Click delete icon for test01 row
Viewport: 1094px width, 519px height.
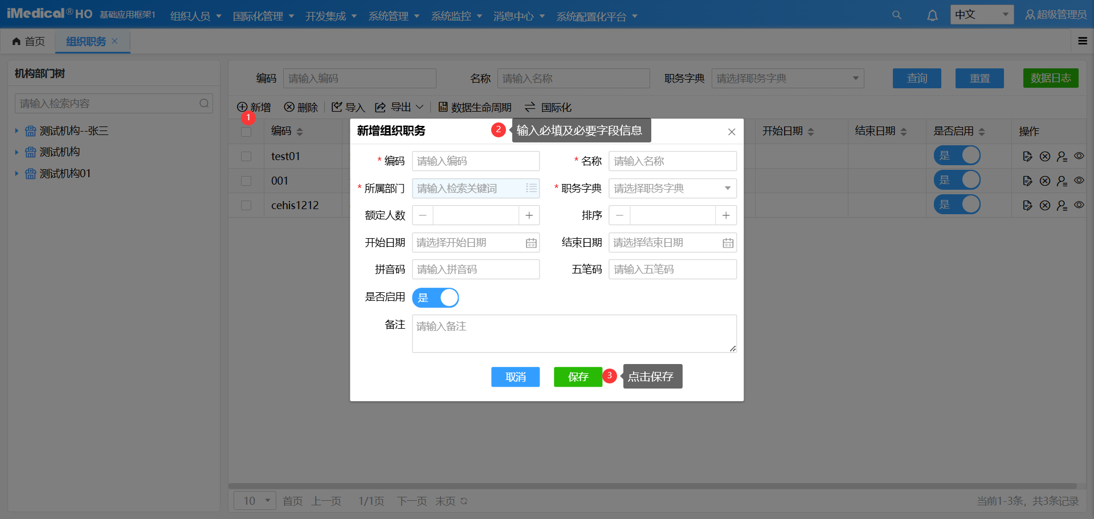pyautogui.click(x=1045, y=156)
